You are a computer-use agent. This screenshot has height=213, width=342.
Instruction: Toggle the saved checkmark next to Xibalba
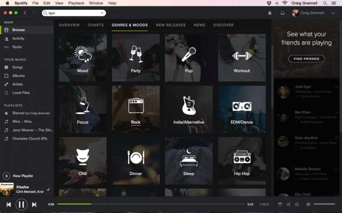pyautogui.click(x=48, y=189)
